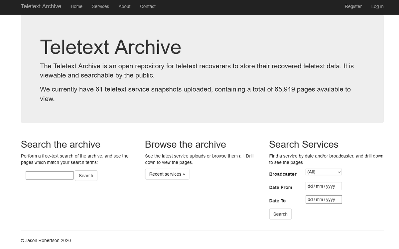
Task: Open the Recent services button
Action: tap(167, 174)
